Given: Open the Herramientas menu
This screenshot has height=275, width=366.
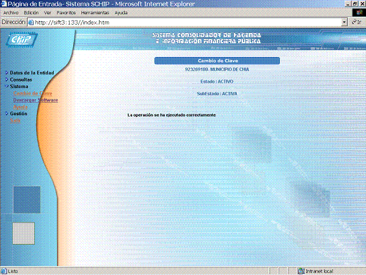Looking at the screenshot, I should [x=95, y=12].
